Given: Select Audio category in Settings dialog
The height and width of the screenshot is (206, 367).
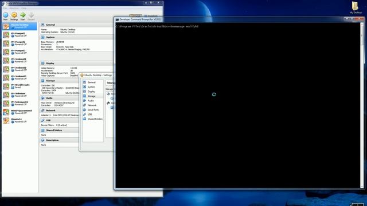Looking at the screenshot, I should click(x=93, y=101).
